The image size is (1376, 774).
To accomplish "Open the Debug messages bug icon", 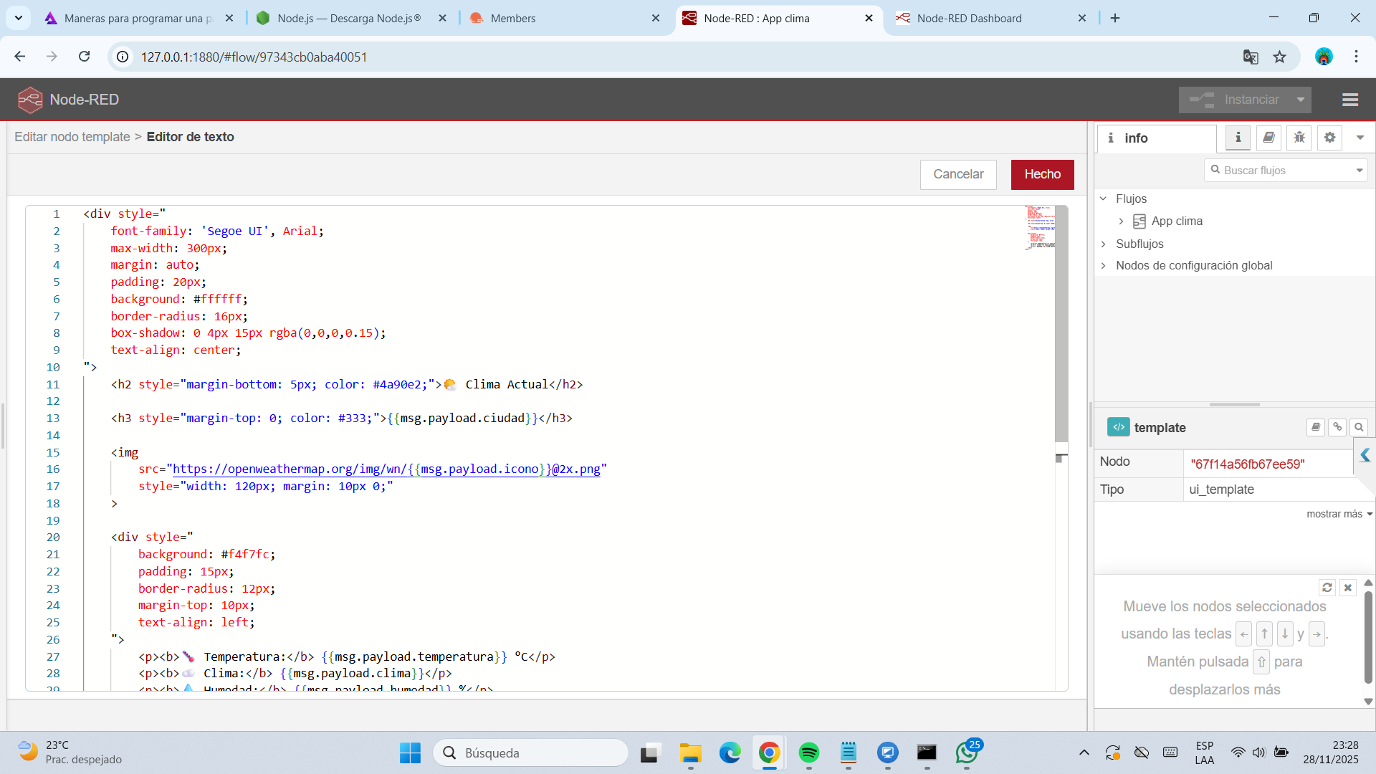I will pos(1299,138).
